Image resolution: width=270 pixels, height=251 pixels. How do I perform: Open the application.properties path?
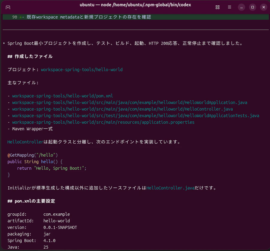tap(103, 122)
